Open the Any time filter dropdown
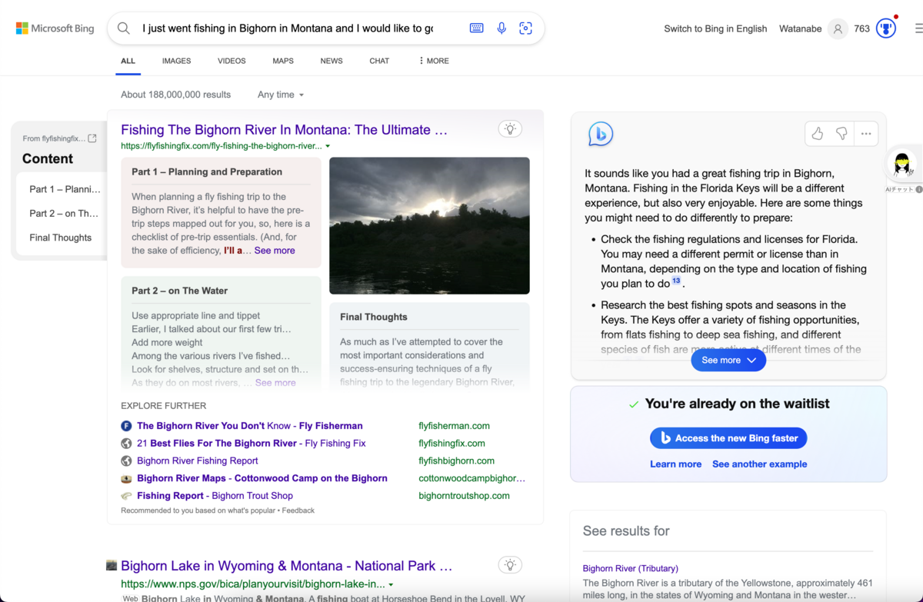This screenshot has width=923, height=602. 281,95
